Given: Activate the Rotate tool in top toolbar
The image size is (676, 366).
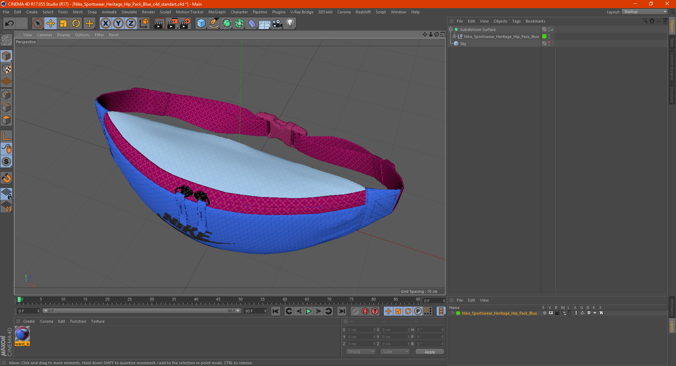Looking at the screenshot, I should 76,24.
